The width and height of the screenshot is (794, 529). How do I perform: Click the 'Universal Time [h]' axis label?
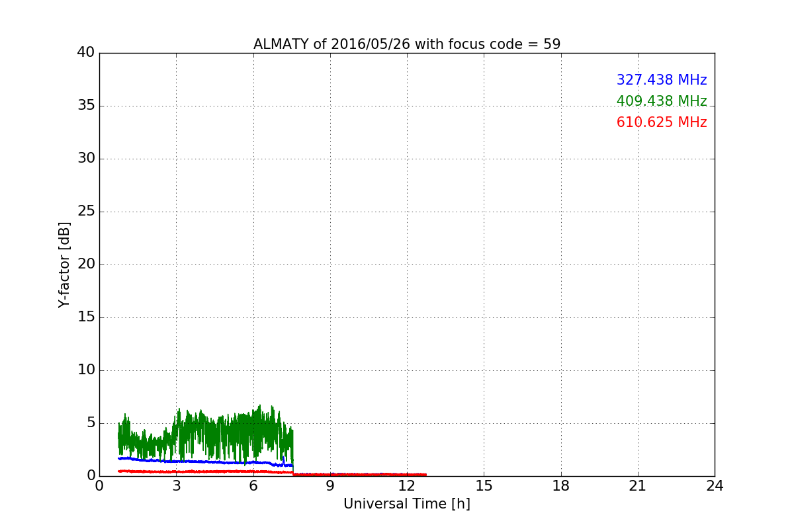pyautogui.click(x=407, y=504)
